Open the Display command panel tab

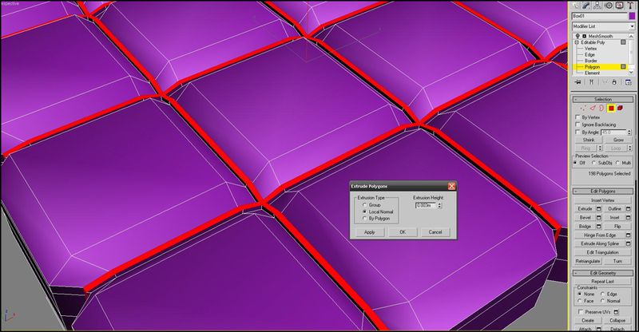(x=620, y=6)
